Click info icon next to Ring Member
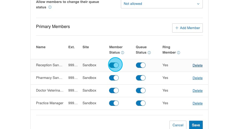This screenshot has height=129, width=231. pyautogui.click(x=178, y=53)
